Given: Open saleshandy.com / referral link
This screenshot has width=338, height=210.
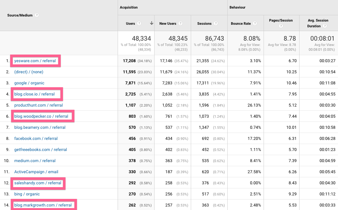Looking at the screenshot, I should coord(38,183).
